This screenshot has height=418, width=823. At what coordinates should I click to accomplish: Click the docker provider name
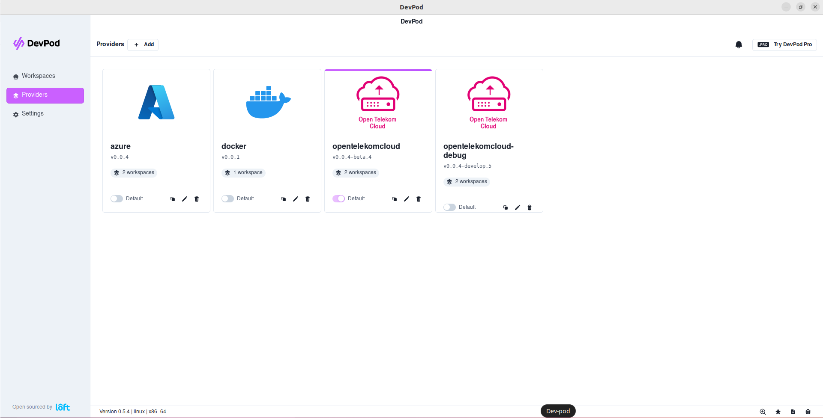coord(234,146)
